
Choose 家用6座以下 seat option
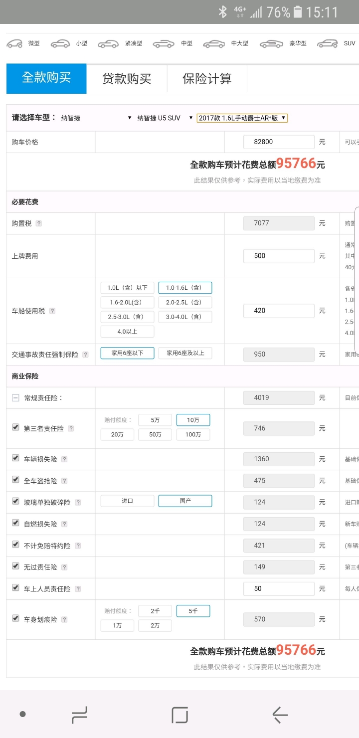(x=127, y=353)
